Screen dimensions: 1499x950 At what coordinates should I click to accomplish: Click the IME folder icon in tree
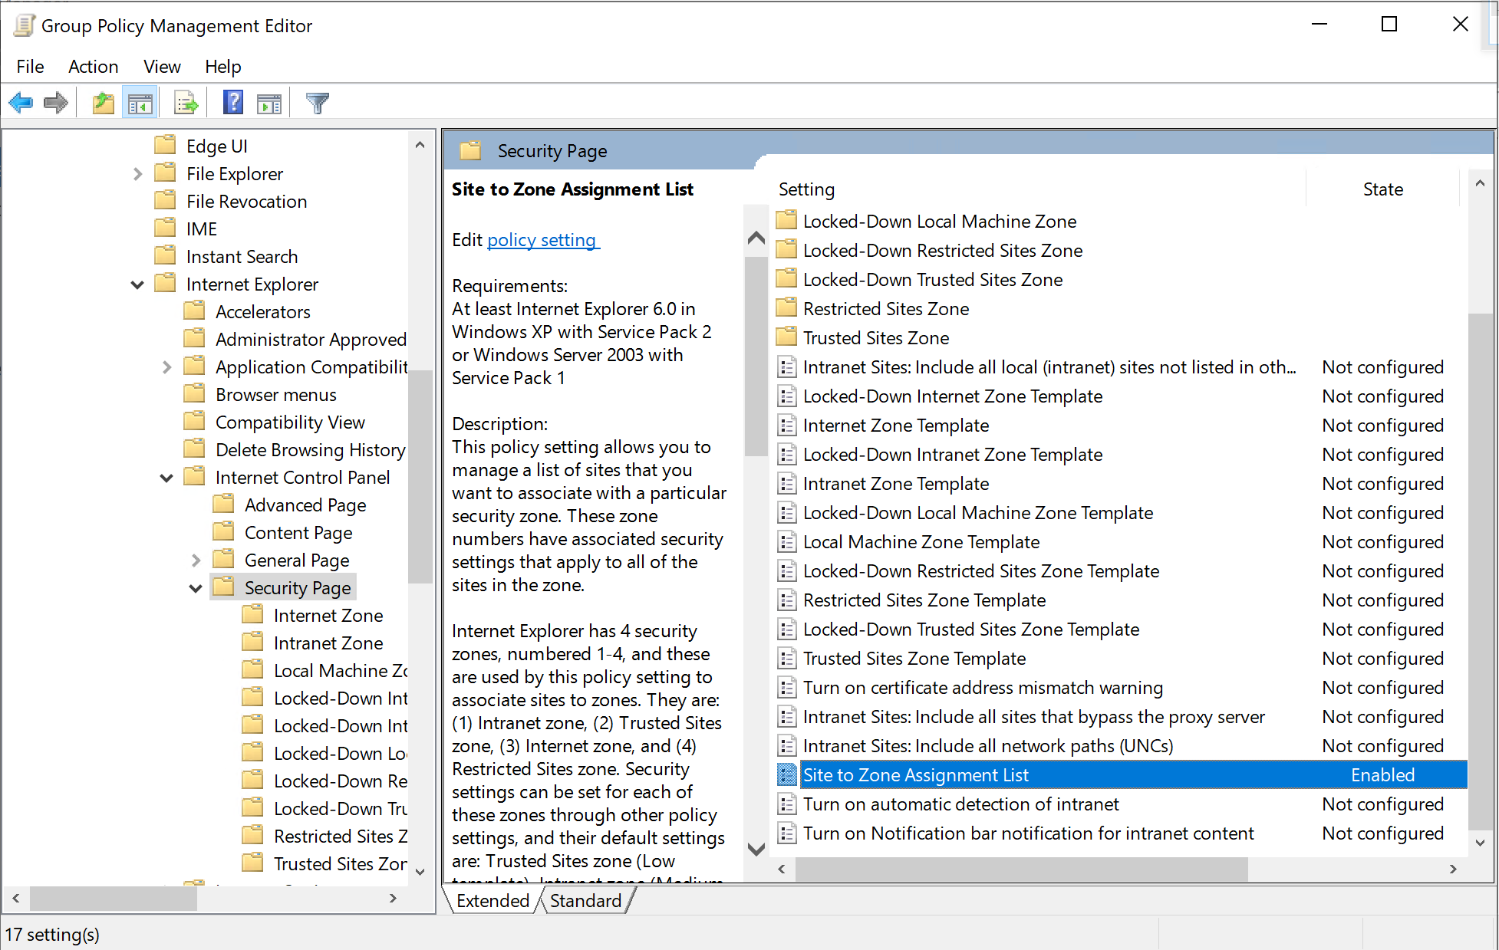(165, 228)
